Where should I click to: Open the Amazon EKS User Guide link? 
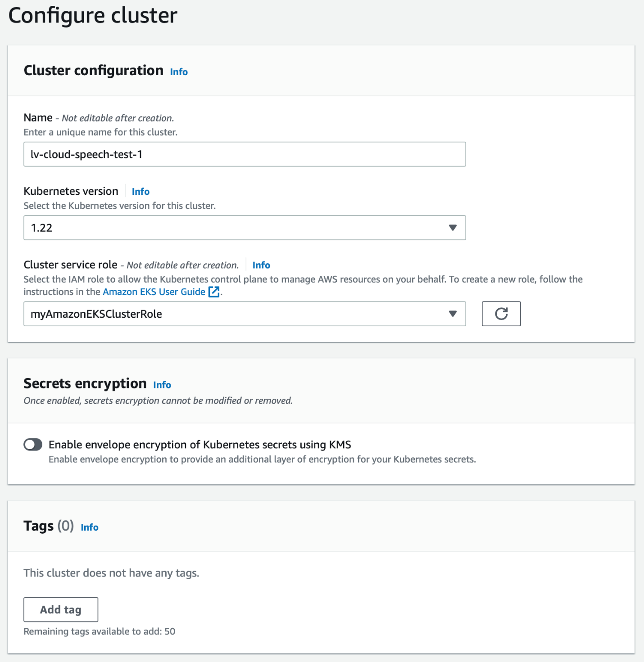point(154,292)
